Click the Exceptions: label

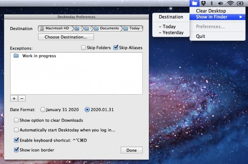coord(21,48)
